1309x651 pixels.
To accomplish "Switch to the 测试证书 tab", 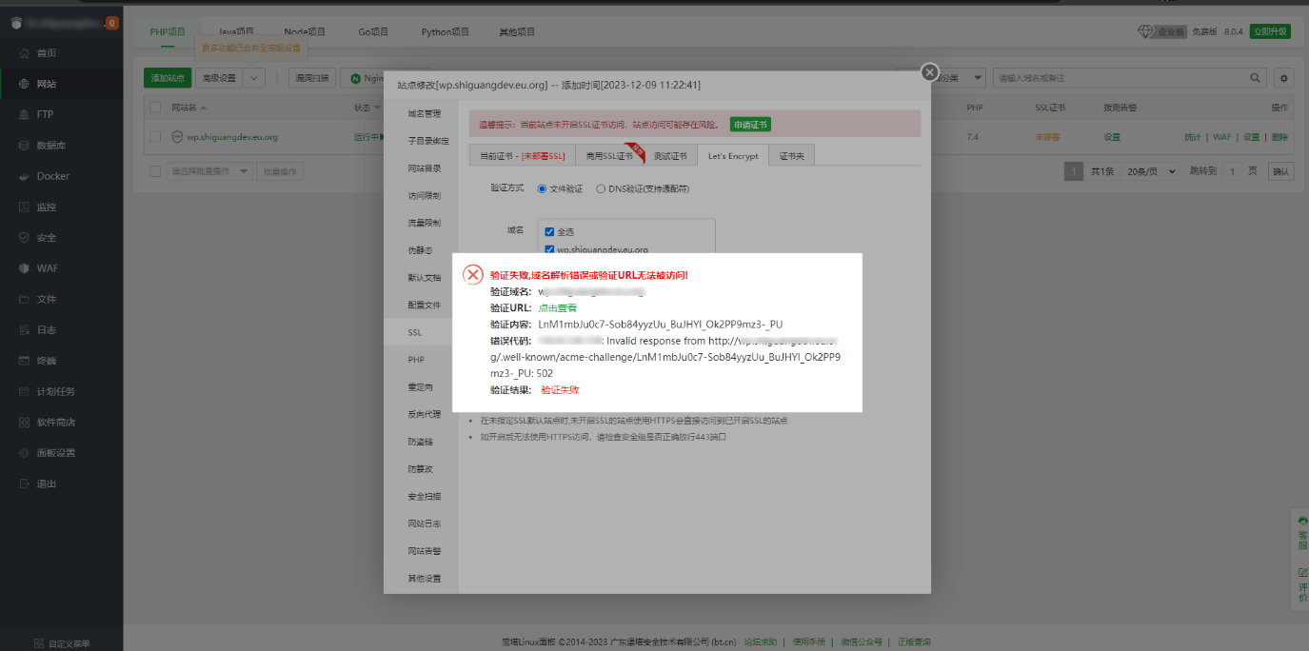I will 669,156.
